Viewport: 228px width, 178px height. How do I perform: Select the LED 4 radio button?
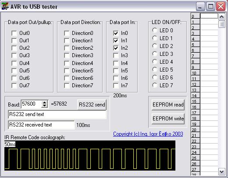coord(155,62)
